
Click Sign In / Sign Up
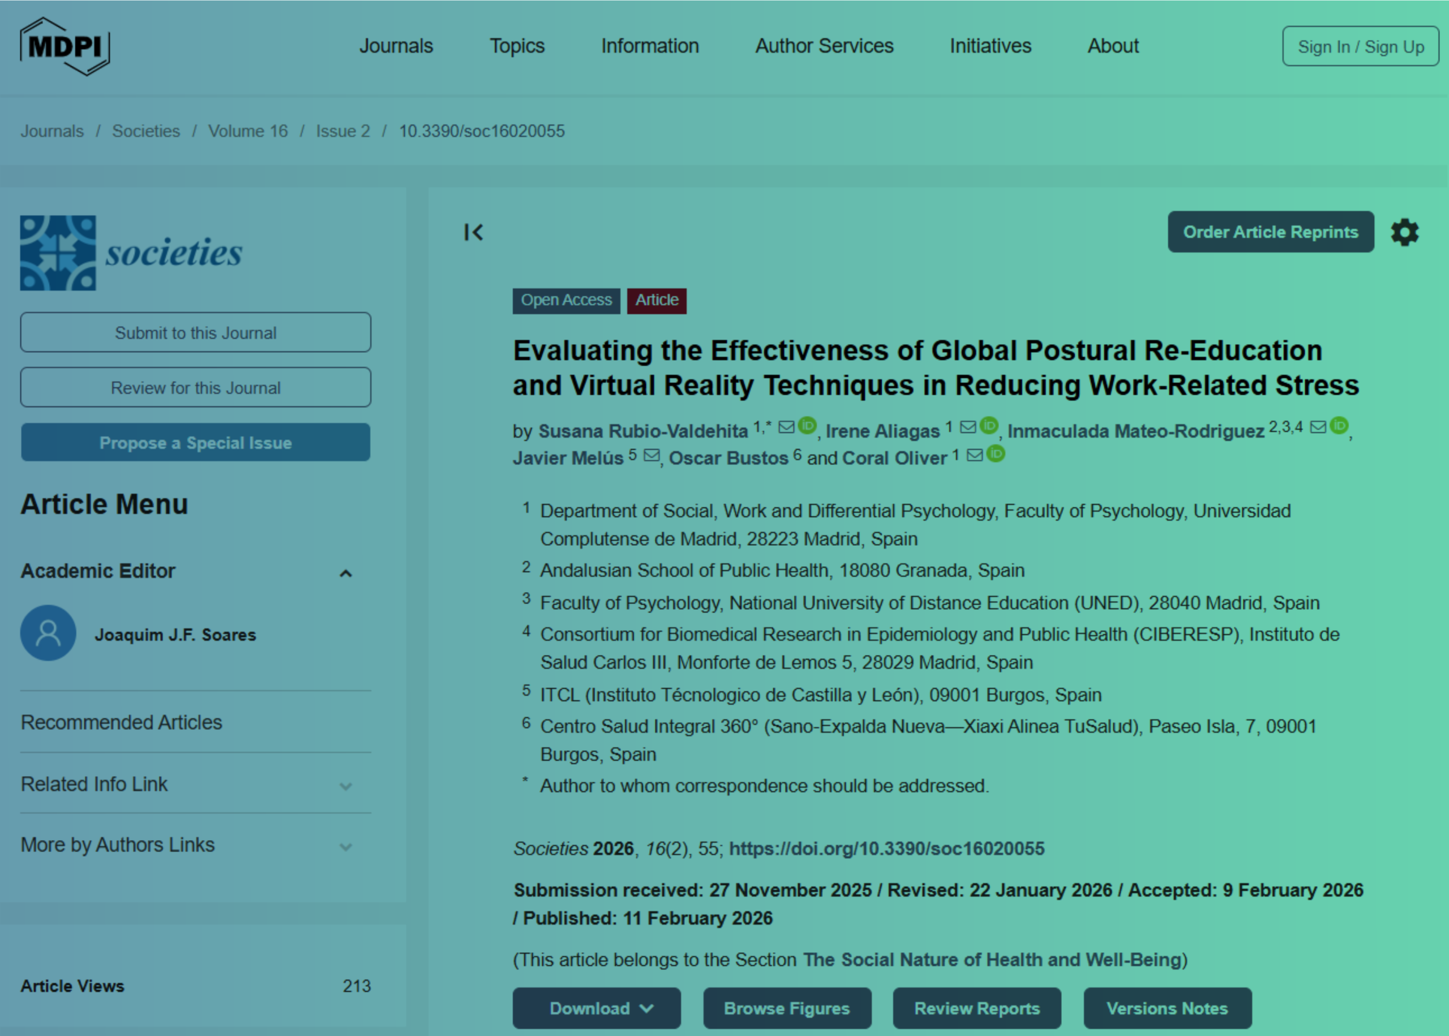pos(1360,46)
